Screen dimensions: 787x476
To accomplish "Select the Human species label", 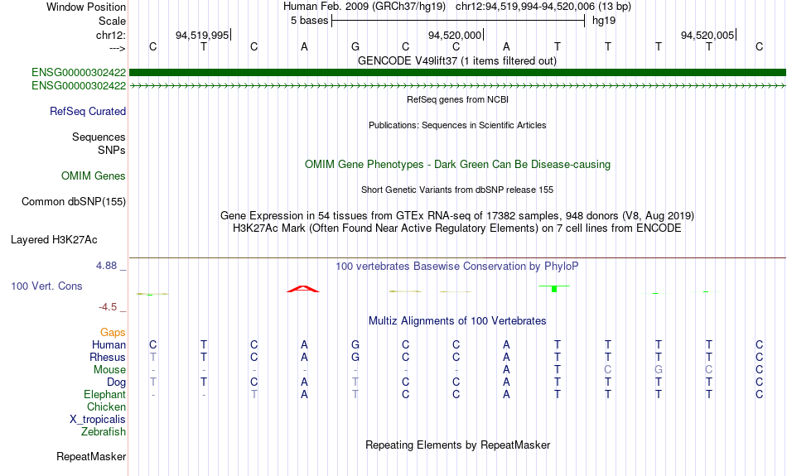I will (x=109, y=344).
